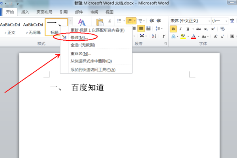This screenshot has width=237, height=158.
Task: Switch to the 引用 tab
Action: (64, 12)
